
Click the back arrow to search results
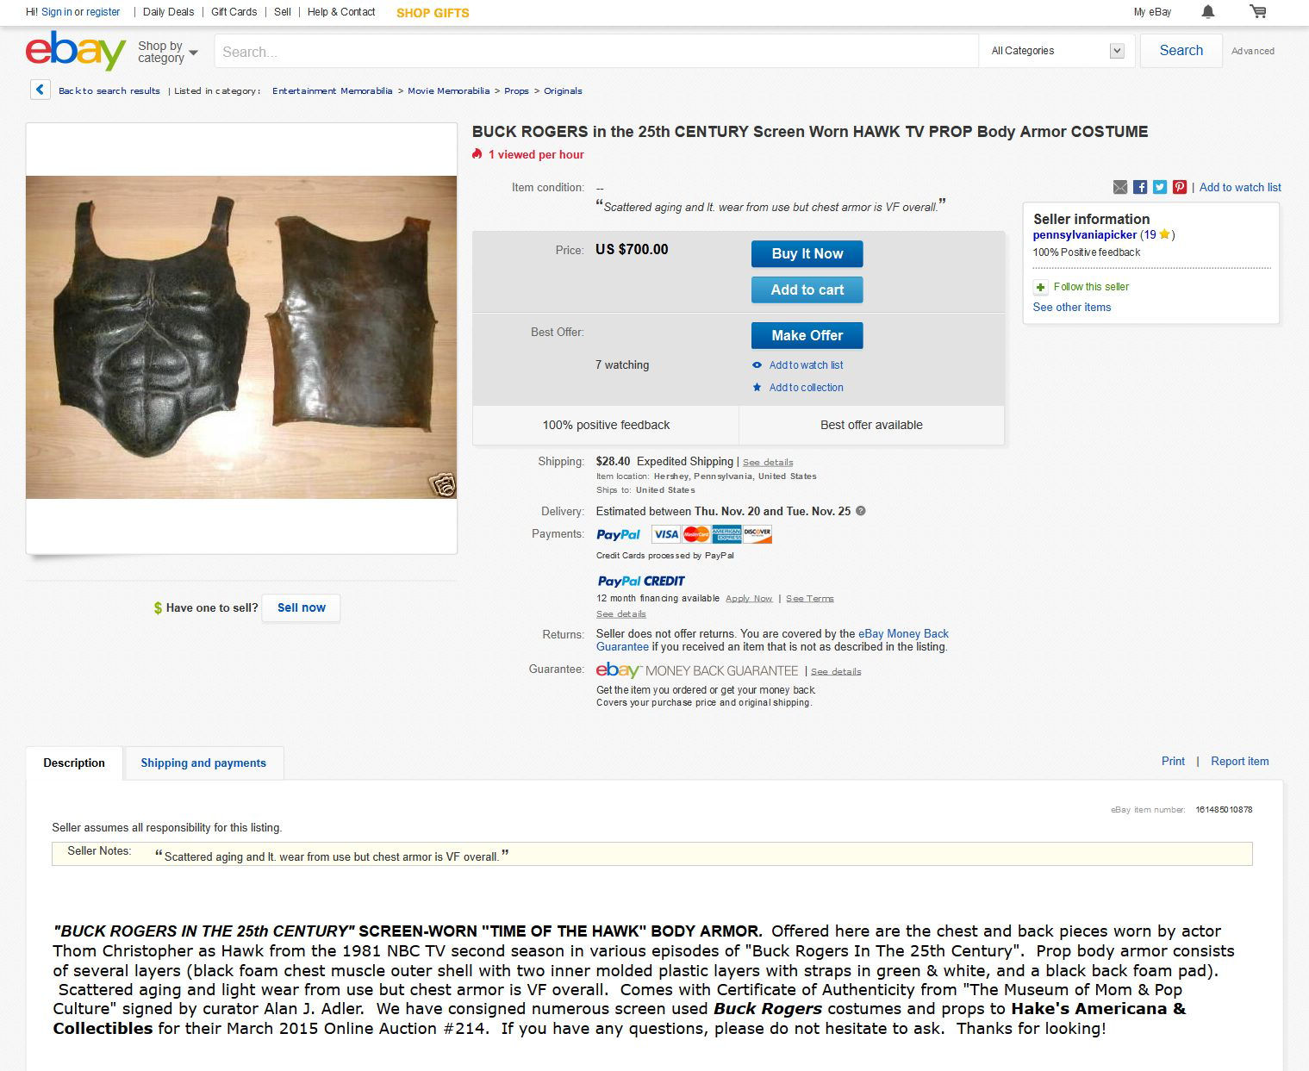[40, 90]
